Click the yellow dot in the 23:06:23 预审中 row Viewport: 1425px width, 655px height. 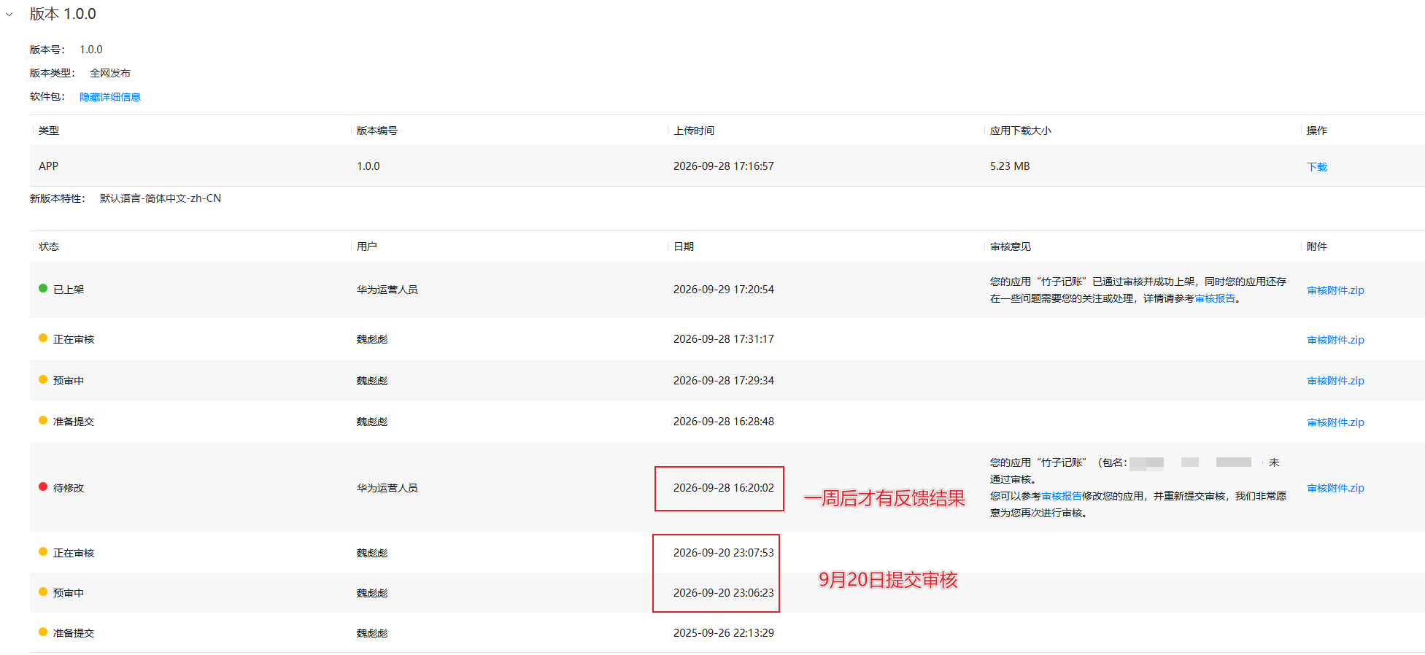[43, 592]
